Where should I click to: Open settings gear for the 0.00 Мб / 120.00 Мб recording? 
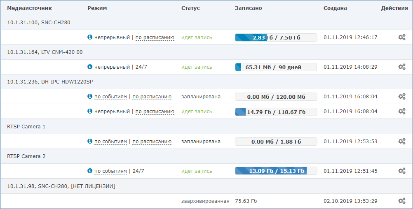401,97
